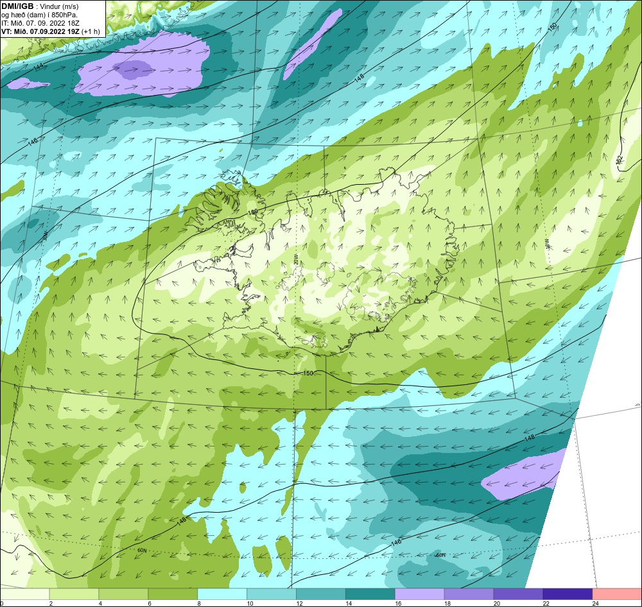Click legend tick label "16"
642x607 pixels.
(x=398, y=603)
